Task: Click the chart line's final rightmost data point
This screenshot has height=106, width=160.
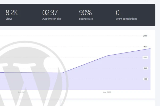Action: coord(150,48)
